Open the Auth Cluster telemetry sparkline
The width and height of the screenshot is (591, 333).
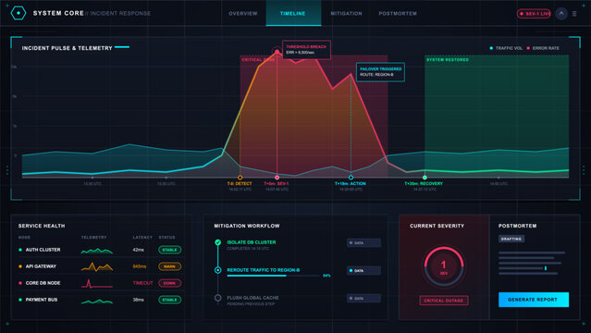tap(97, 251)
